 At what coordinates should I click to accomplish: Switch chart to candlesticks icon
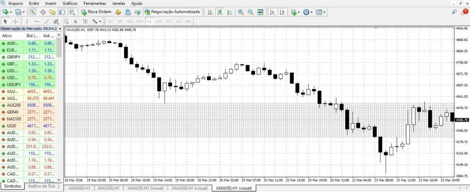click(220, 12)
